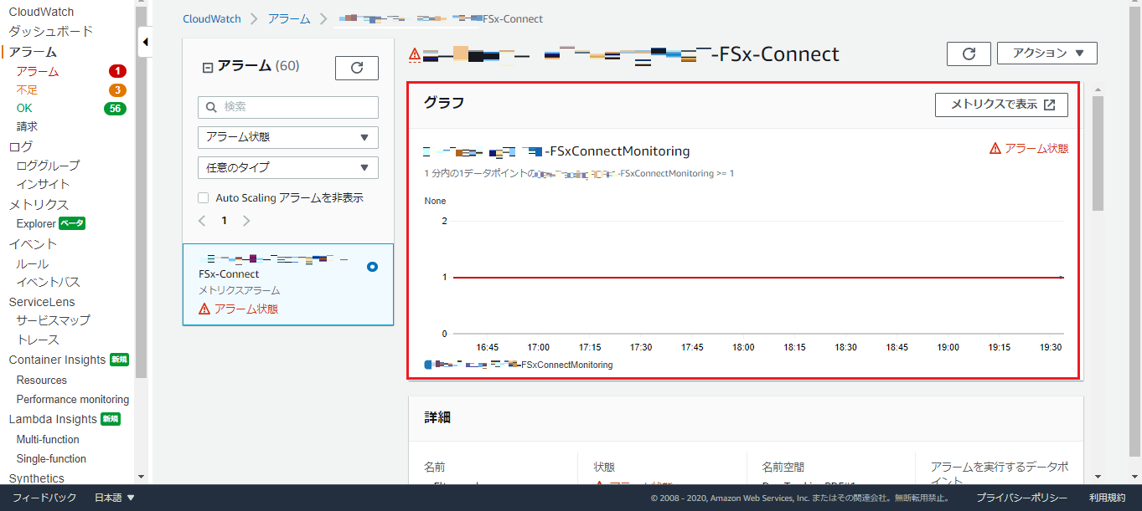Image resolution: width=1142 pixels, height=511 pixels.
Task: Collapse the left navigation with arrow handle
Action: 145,42
